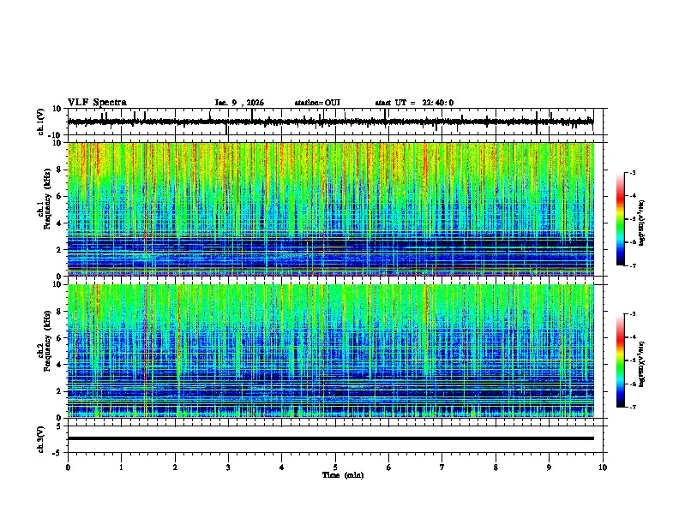The width and height of the screenshot is (679, 524).
Task: Click the ch.2 spectrogram color scale bar
Action: click(x=621, y=360)
